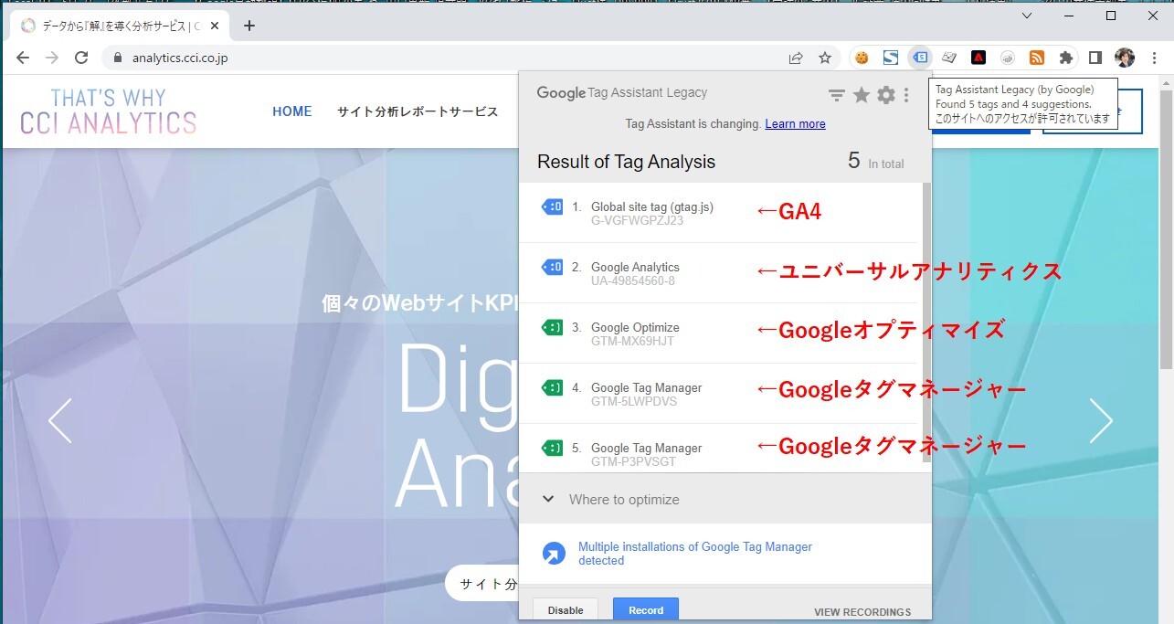Click the Learn more link
The height and width of the screenshot is (624, 1174).
(795, 124)
